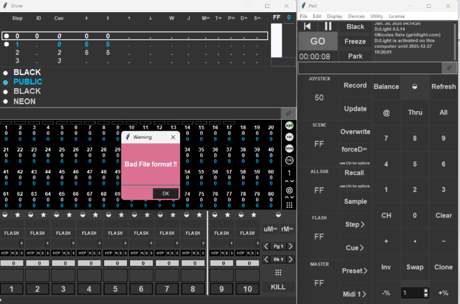Click the white grand master fader bar

[x=277, y=40]
